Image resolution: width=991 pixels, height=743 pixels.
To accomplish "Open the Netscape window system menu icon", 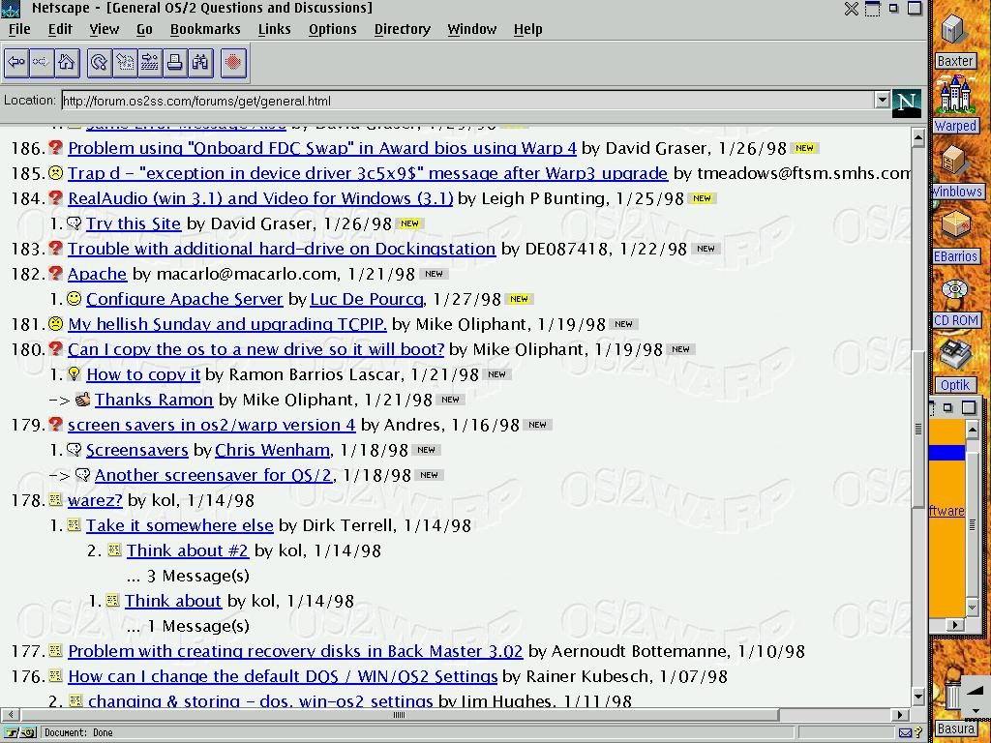I will pos(11,8).
